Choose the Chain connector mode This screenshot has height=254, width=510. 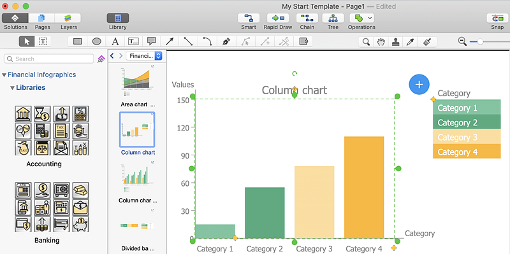click(x=307, y=18)
